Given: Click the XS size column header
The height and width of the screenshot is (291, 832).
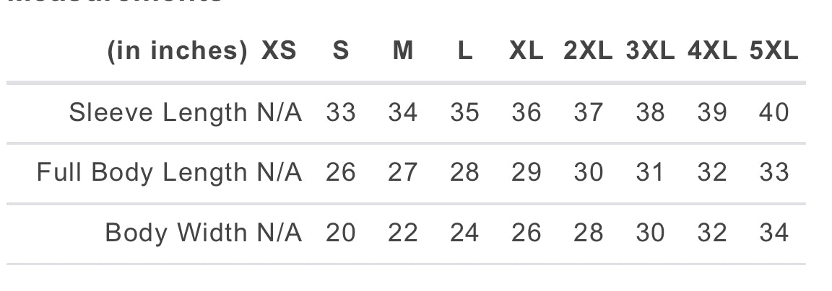Looking at the screenshot, I should (279, 51).
